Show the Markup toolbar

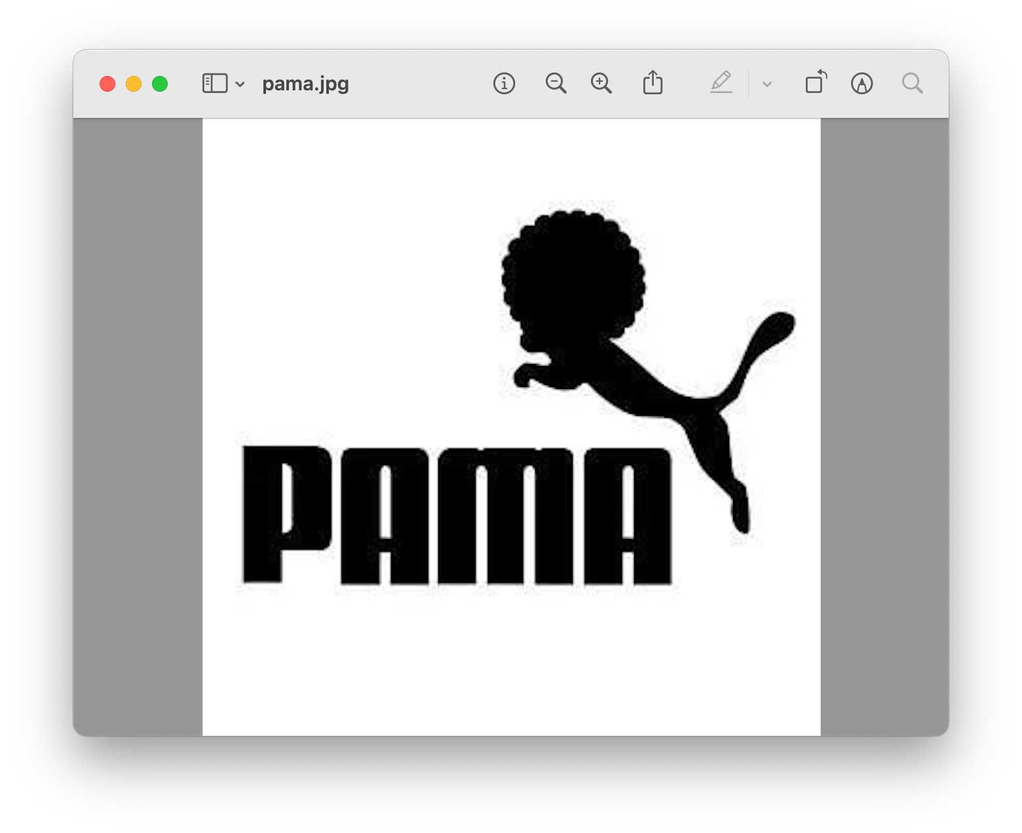pyautogui.click(x=861, y=84)
